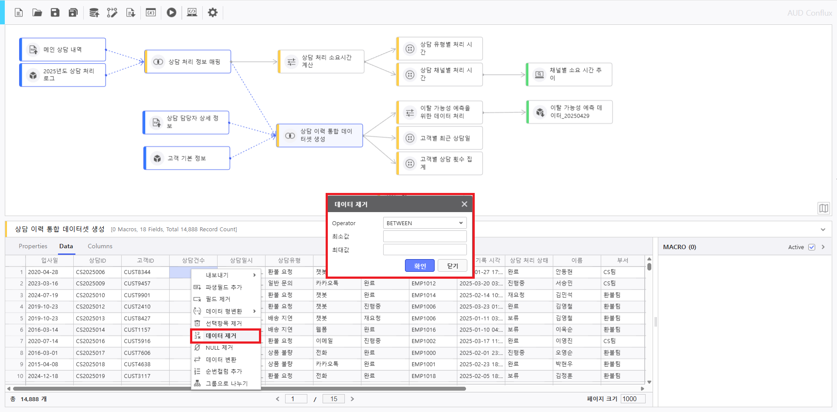
Task: Run the flow with the play icon
Action: (x=171, y=13)
